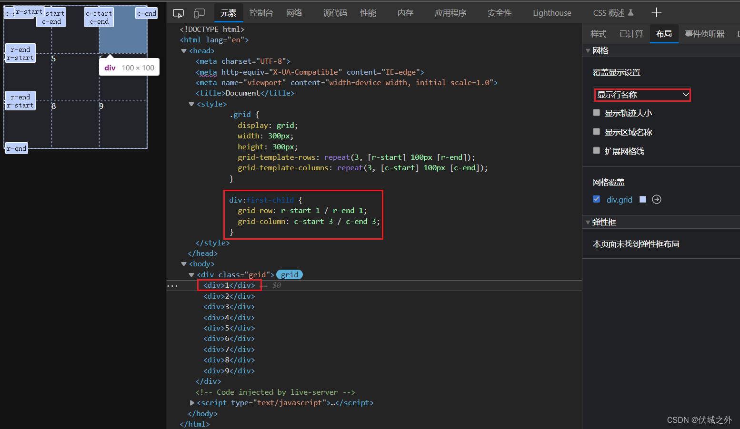Open the Security tab
The width and height of the screenshot is (740, 429).
click(x=500, y=13)
